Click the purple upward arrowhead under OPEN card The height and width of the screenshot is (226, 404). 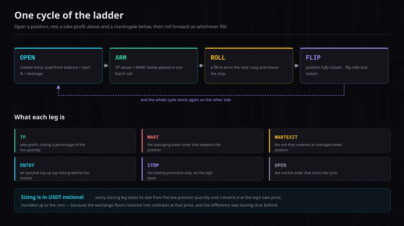click(x=58, y=87)
